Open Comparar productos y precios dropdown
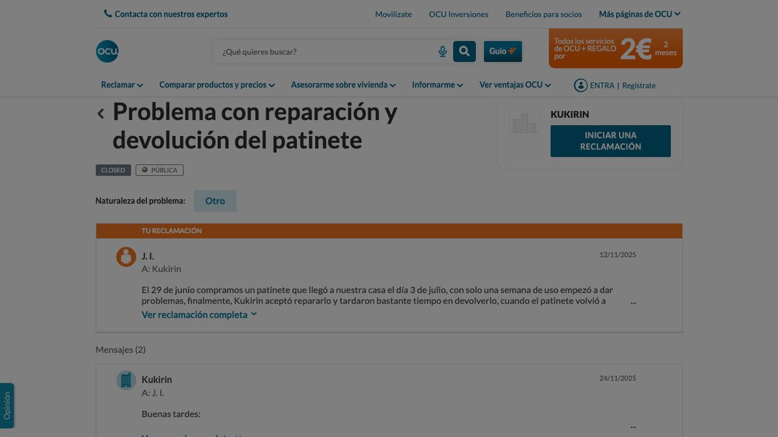 point(217,85)
